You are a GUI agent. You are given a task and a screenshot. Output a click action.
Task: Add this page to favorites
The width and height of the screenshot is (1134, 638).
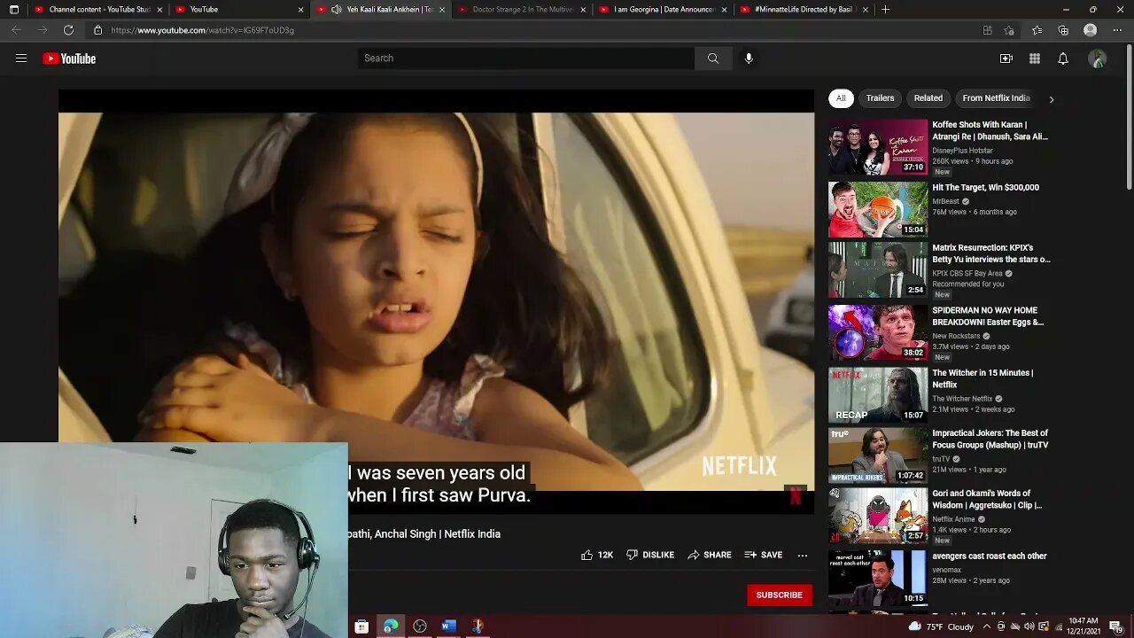click(1009, 30)
